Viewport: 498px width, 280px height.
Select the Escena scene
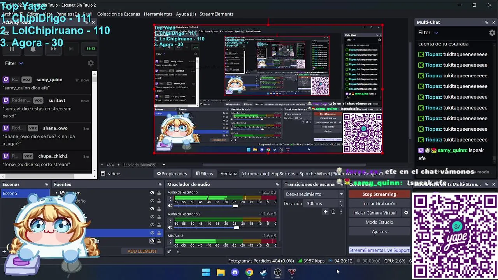click(x=25, y=193)
